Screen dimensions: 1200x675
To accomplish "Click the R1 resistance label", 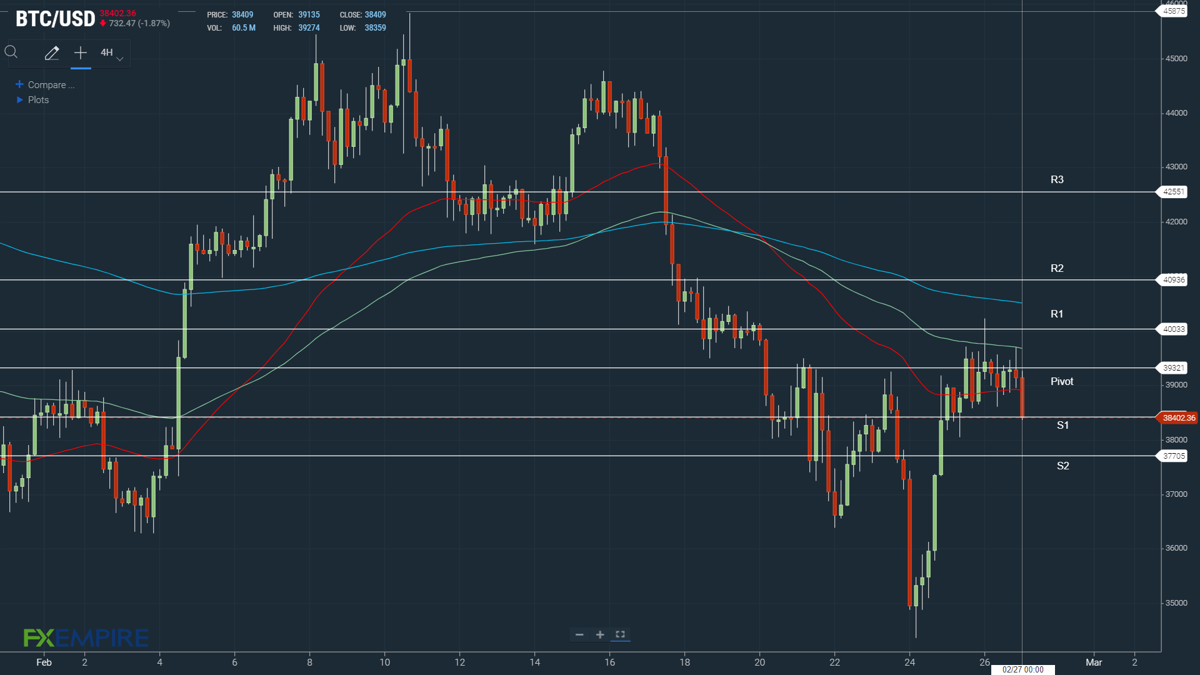I will coord(1057,314).
